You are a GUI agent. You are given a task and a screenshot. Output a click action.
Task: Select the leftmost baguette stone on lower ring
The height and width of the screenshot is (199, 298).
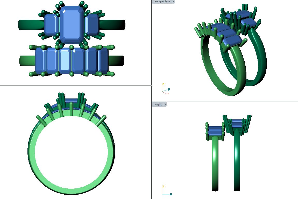point(40,60)
